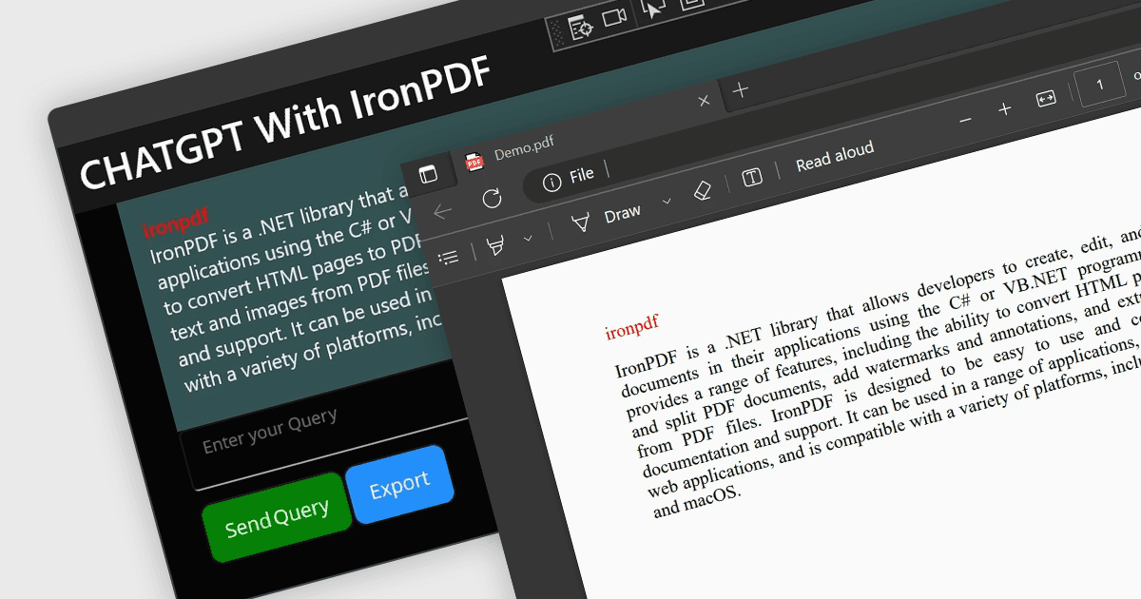This screenshot has height=599, width=1141.
Task: View site information icon next to File
Action: (551, 183)
